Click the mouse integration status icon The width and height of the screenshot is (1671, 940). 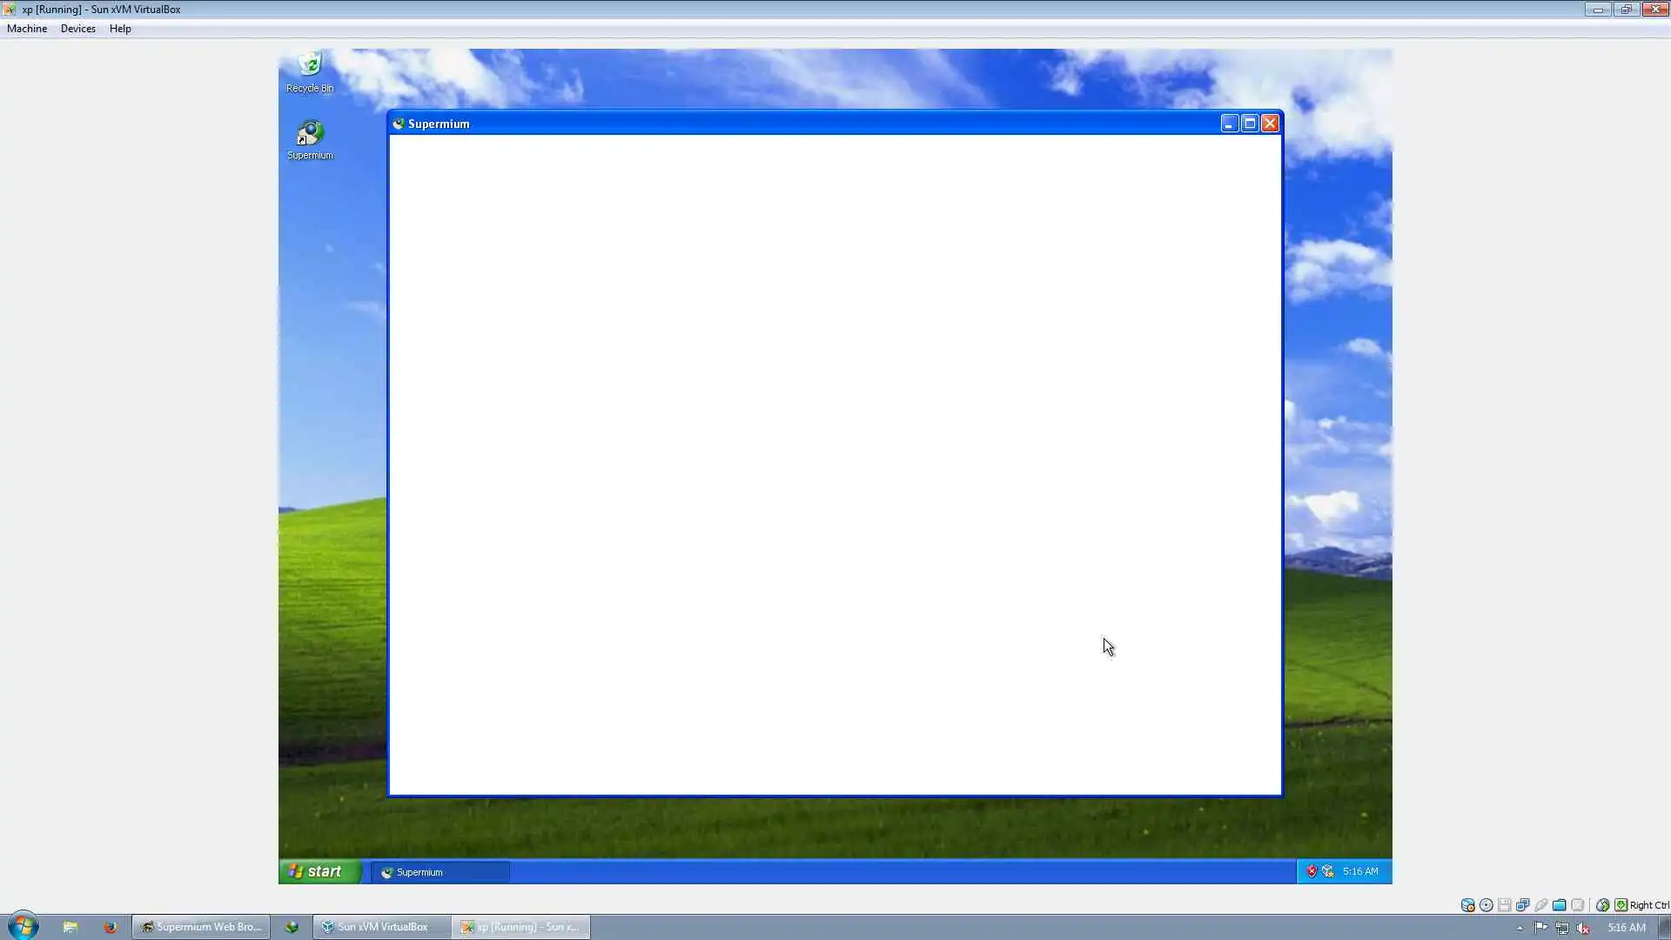1602,905
